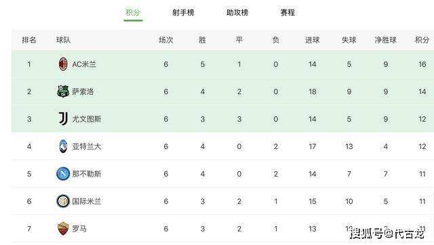Click the 排名 column header
Image resolution: width=434 pixels, height=245 pixels.
click(x=29, y=40)
